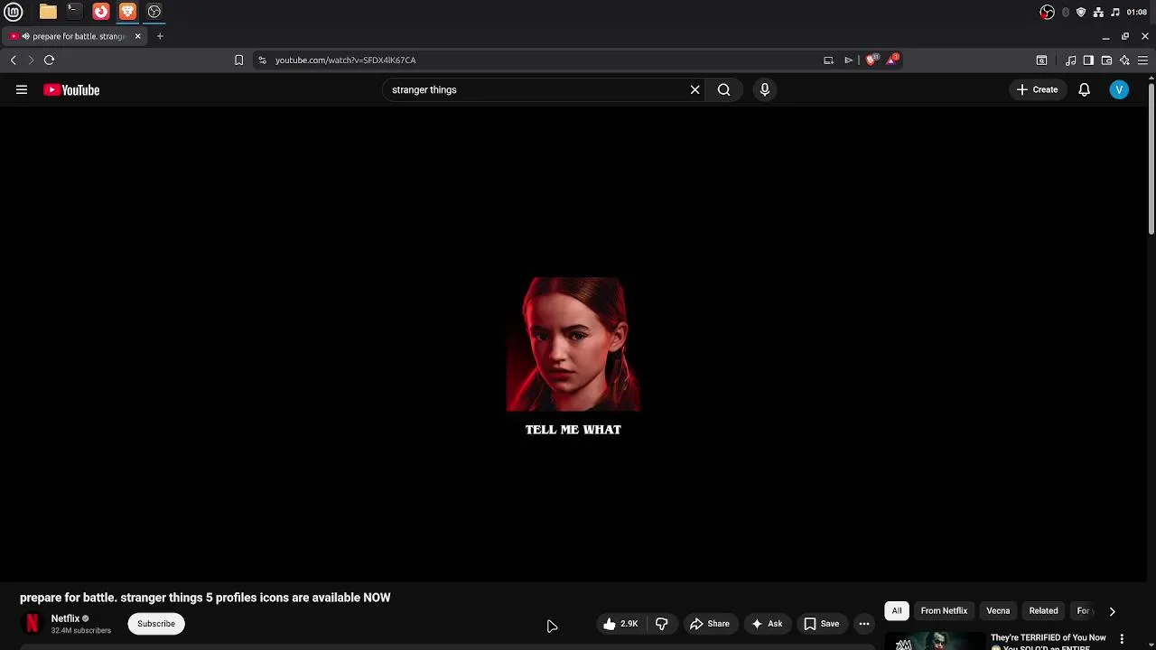The height and width of the screenshot is (650, 1156).
Task: Open Brave Shields lion icon
Action: point(871,60)
